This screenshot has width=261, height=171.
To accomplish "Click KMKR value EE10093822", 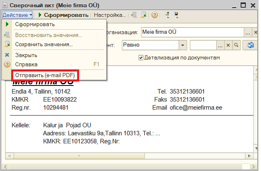I will click(x=60, y=99).
